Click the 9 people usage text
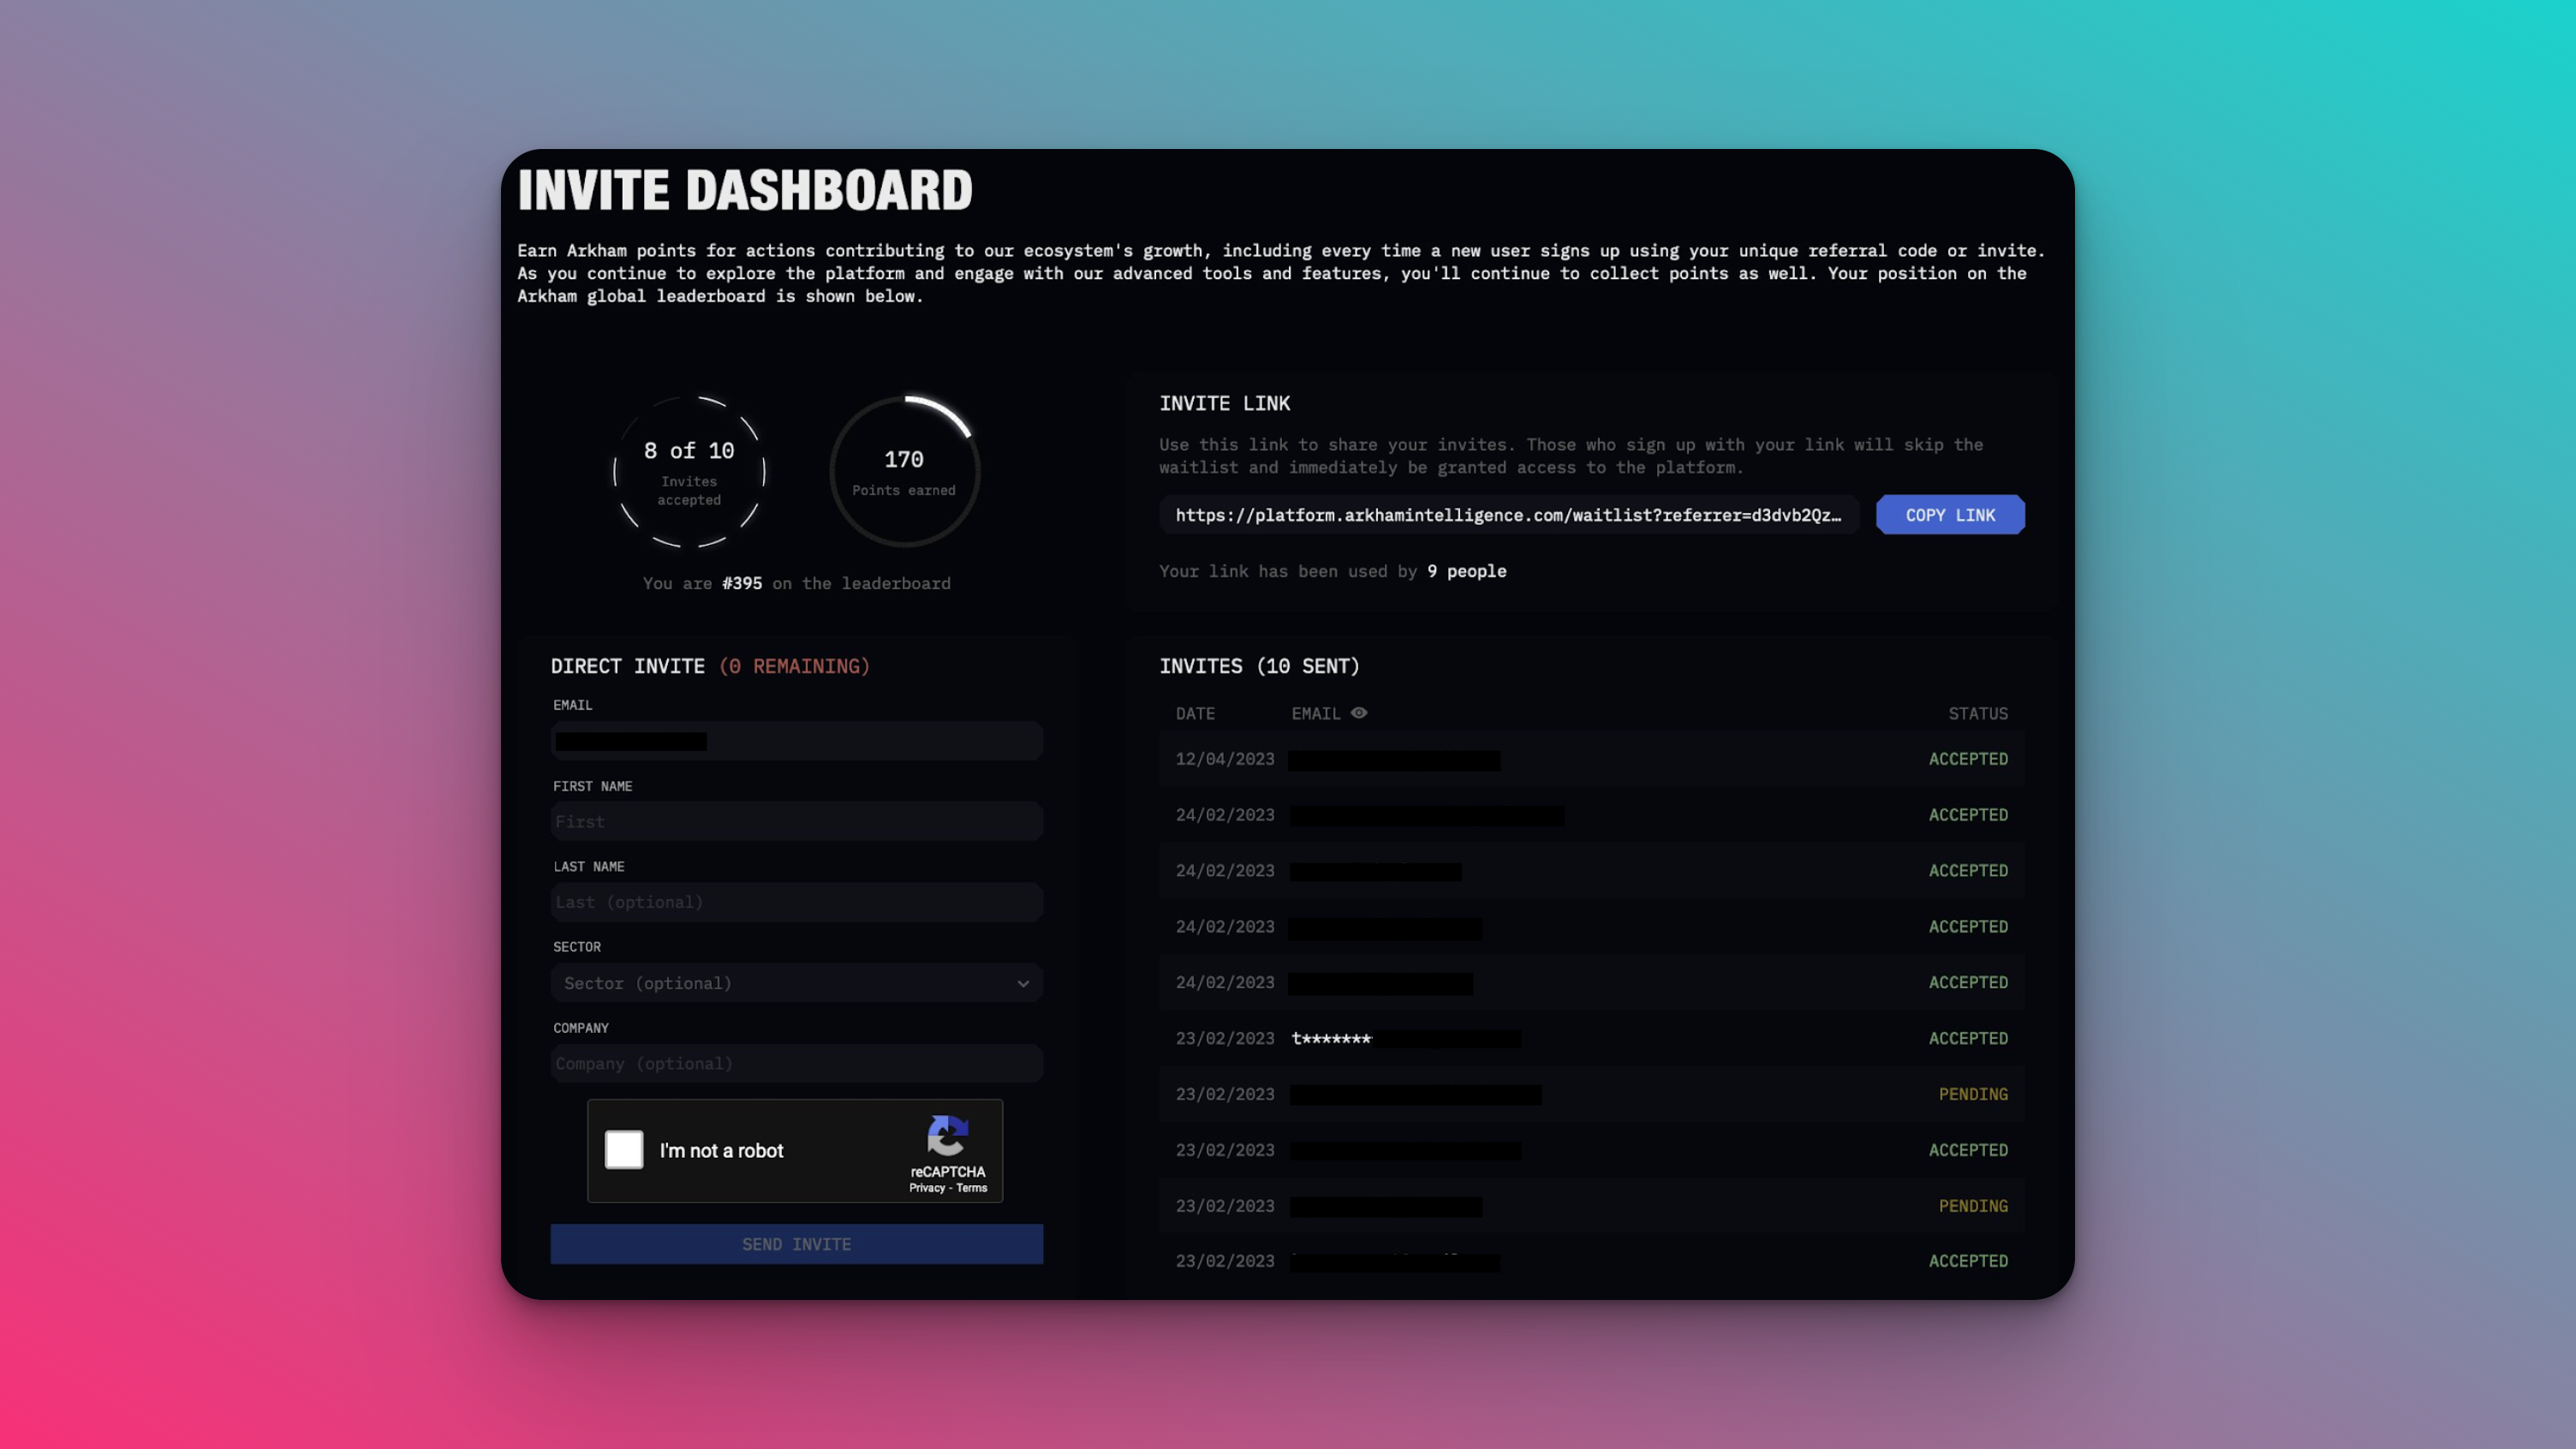Image resolution: width=2576 pixels, height=1449 pixels. coord(1467,571)
